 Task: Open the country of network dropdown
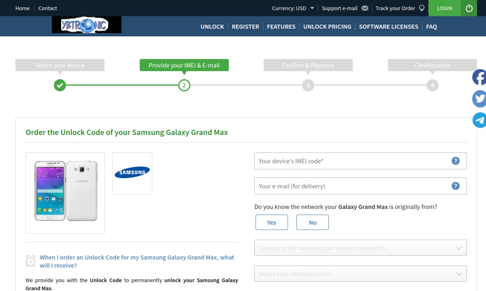click(x=361, y=248)
